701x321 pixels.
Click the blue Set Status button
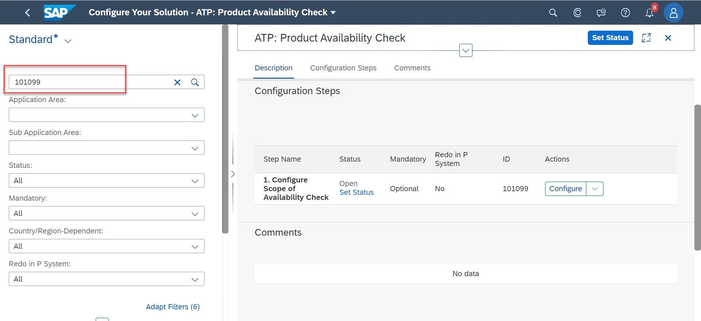point(610,38)
